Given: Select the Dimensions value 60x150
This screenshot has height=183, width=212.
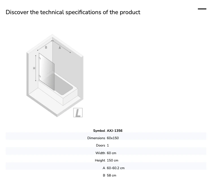Looking at the screenshot, I should pos(113,138).
